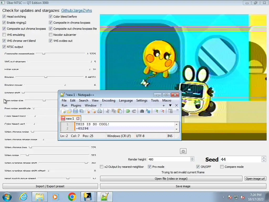Viewport: 269px width, 202px height.
Task: Decrease the Seed value stepper
Action: 264,161
